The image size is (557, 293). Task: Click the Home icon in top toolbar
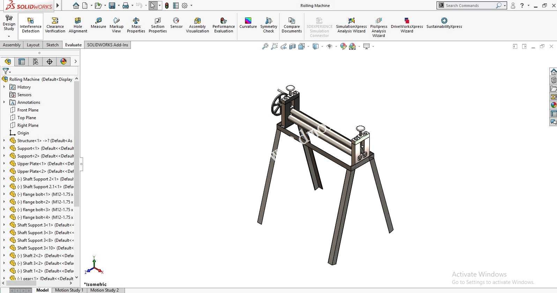click(76, 6)
